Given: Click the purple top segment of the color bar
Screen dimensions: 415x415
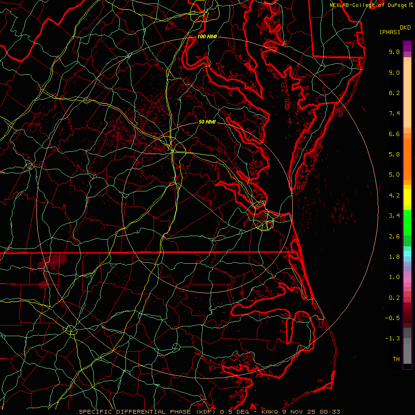Looking at the screenshot, I should (407, 46).
